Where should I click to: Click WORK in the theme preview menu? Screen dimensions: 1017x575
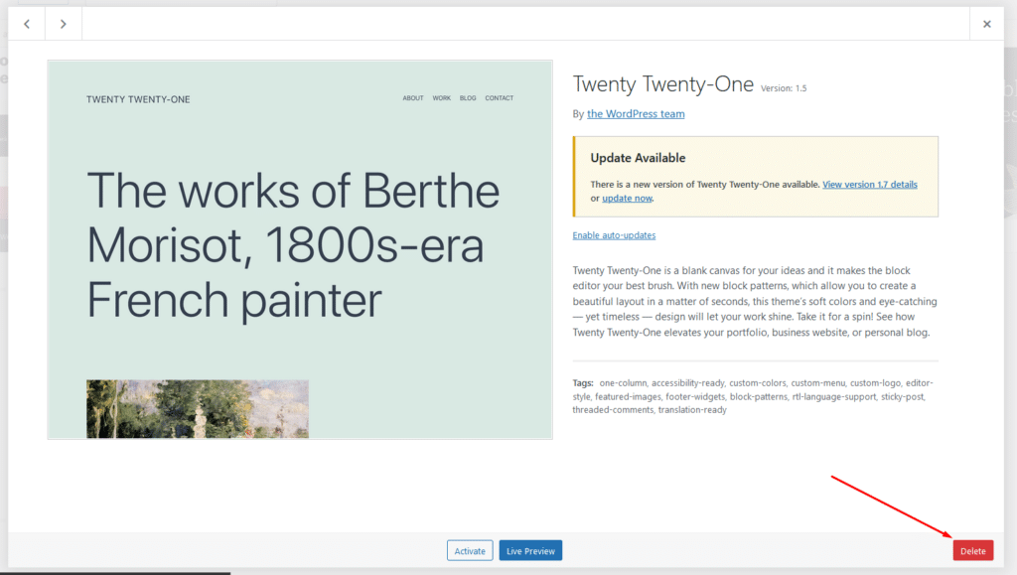[442, 98]
